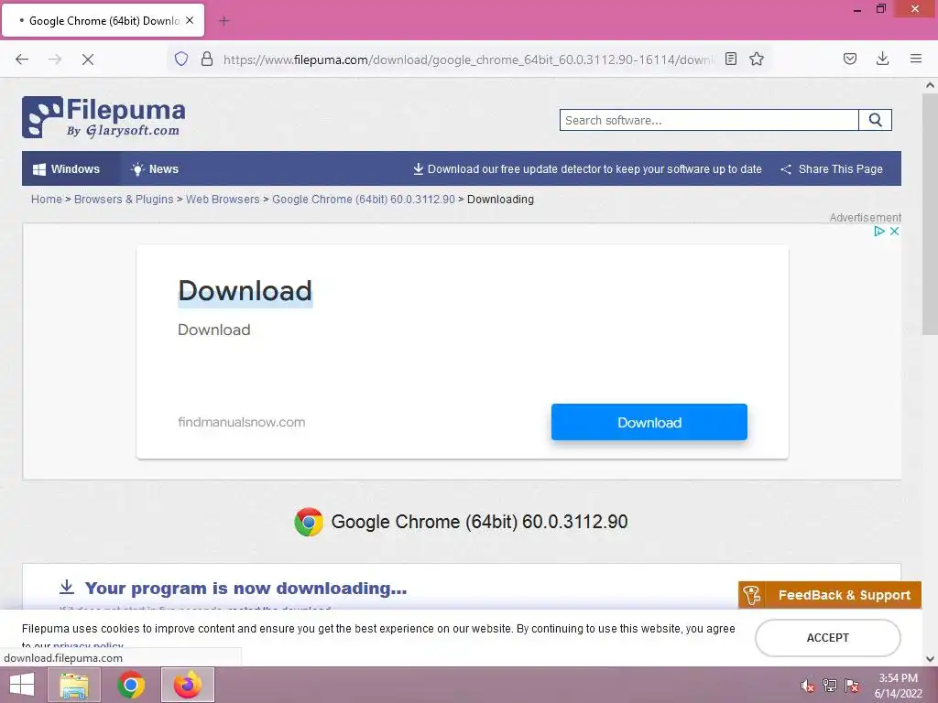The image size is (938, 703).
Task: Click scrollbar up arrow
Action: coord(930,85)
